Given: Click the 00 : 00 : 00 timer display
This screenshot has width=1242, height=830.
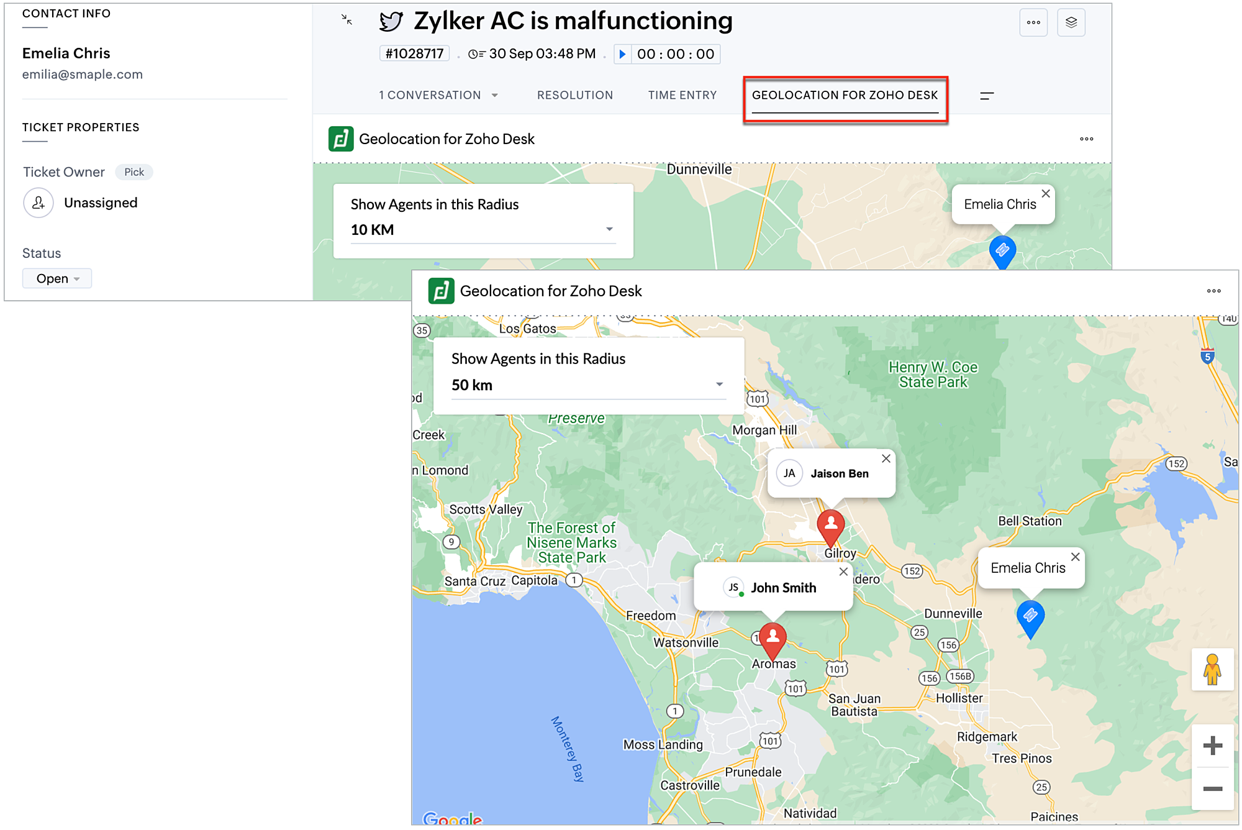Looking at the screenshot, I should tap(676, 54).
